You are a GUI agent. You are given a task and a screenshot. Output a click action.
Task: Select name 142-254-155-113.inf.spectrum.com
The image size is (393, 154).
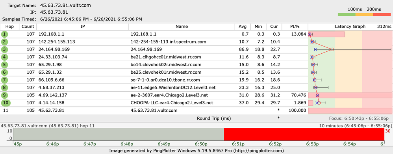click(169, 42)
